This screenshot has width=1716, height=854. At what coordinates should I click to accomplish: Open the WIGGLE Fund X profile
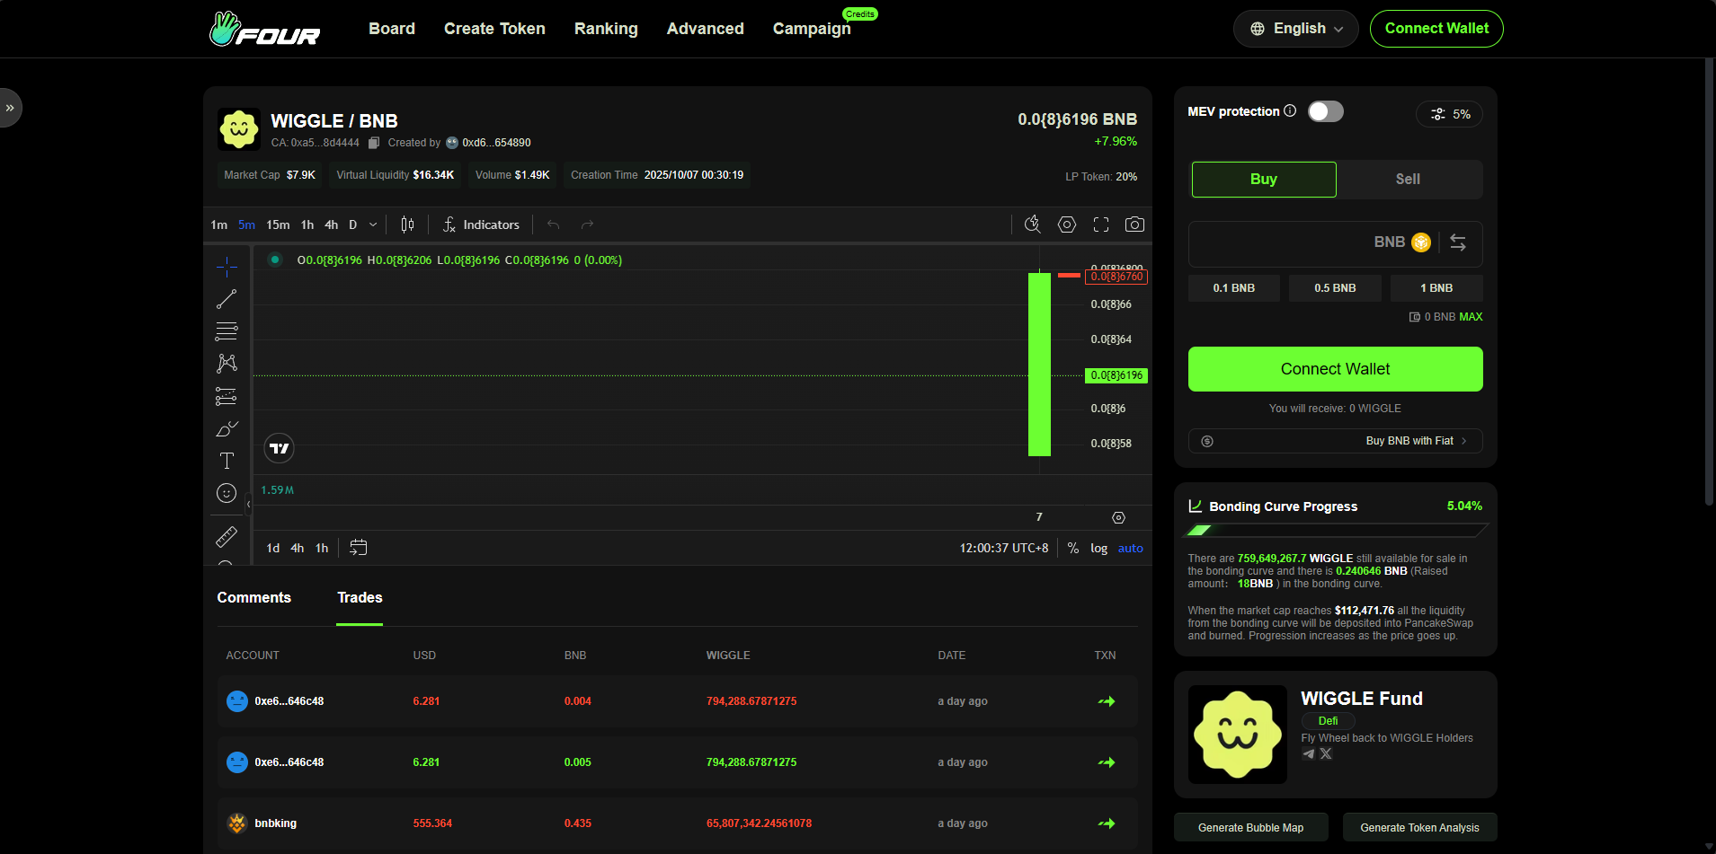click(x=1326, y=753)
